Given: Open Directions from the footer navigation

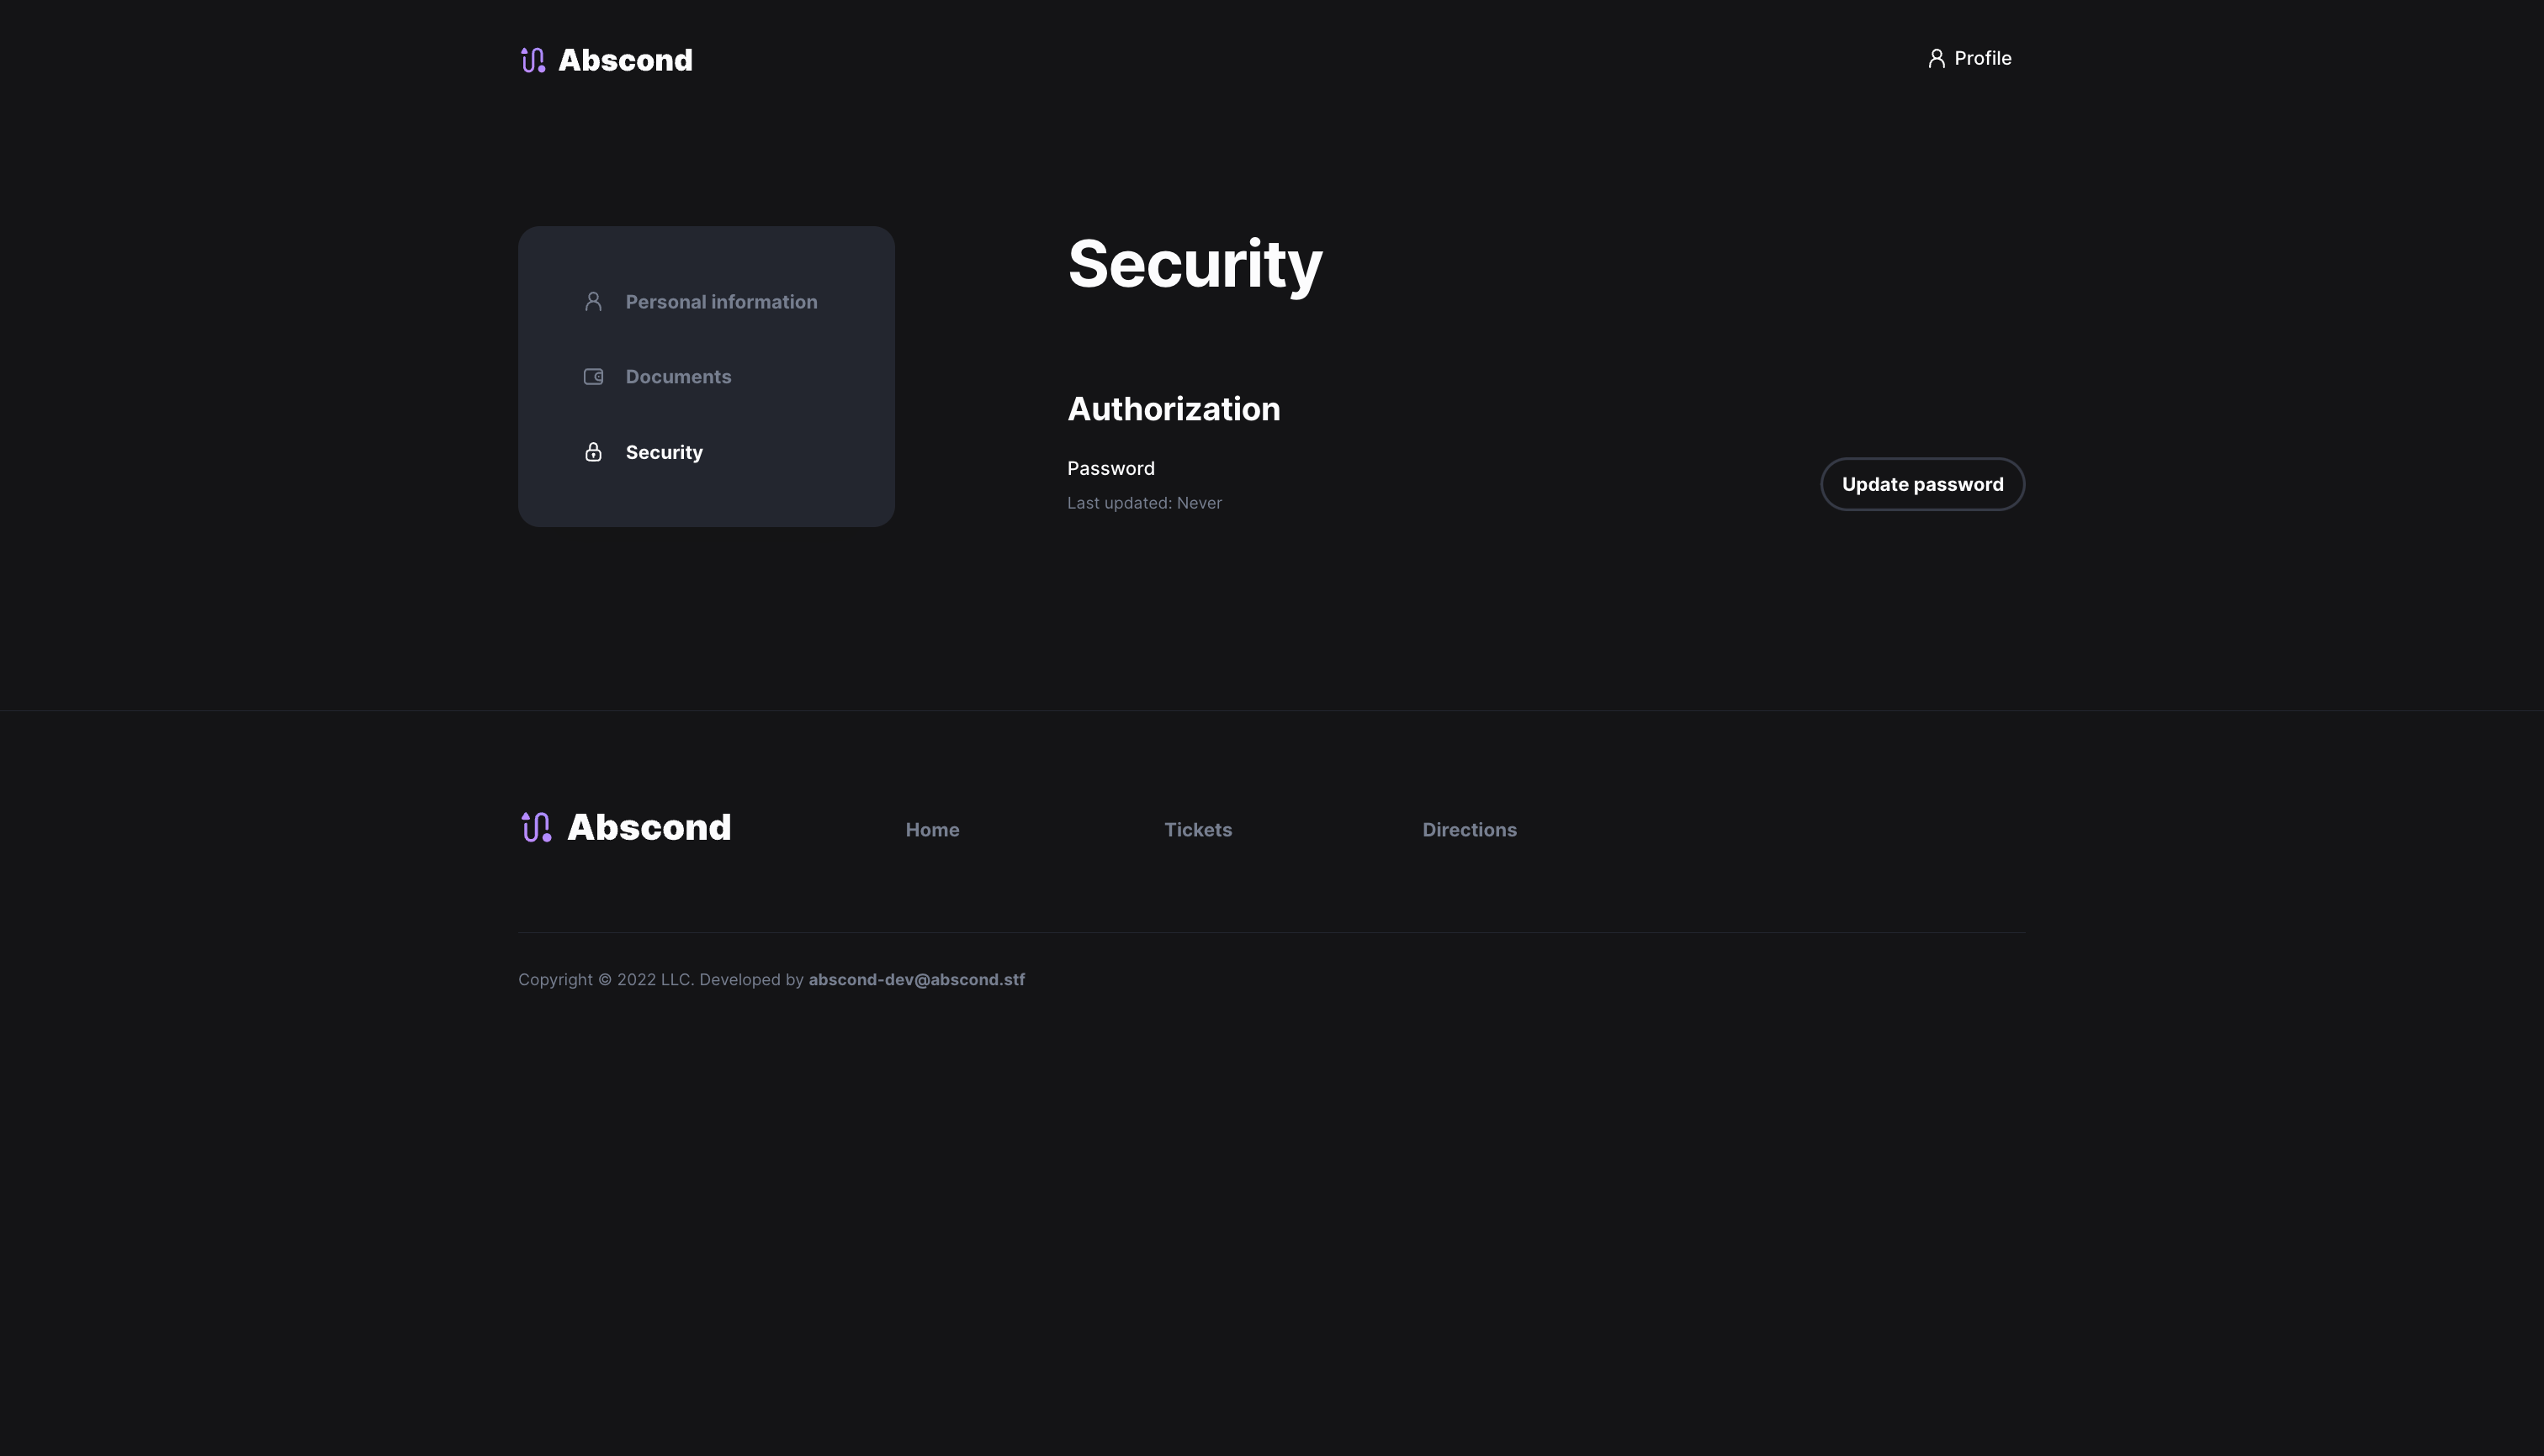Looking at the screenshot, I should pyautogui.click(x=1469, y=829).
